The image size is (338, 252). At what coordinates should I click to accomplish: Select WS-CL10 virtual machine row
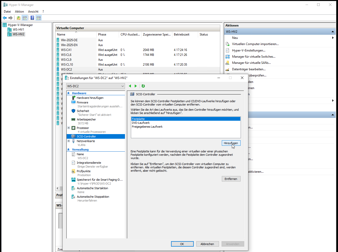(138, 65)
